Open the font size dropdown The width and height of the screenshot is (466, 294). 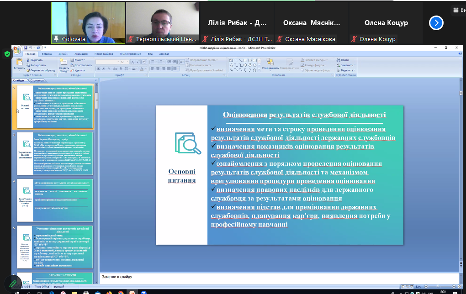pyautogui.click(x=127, y=62)
